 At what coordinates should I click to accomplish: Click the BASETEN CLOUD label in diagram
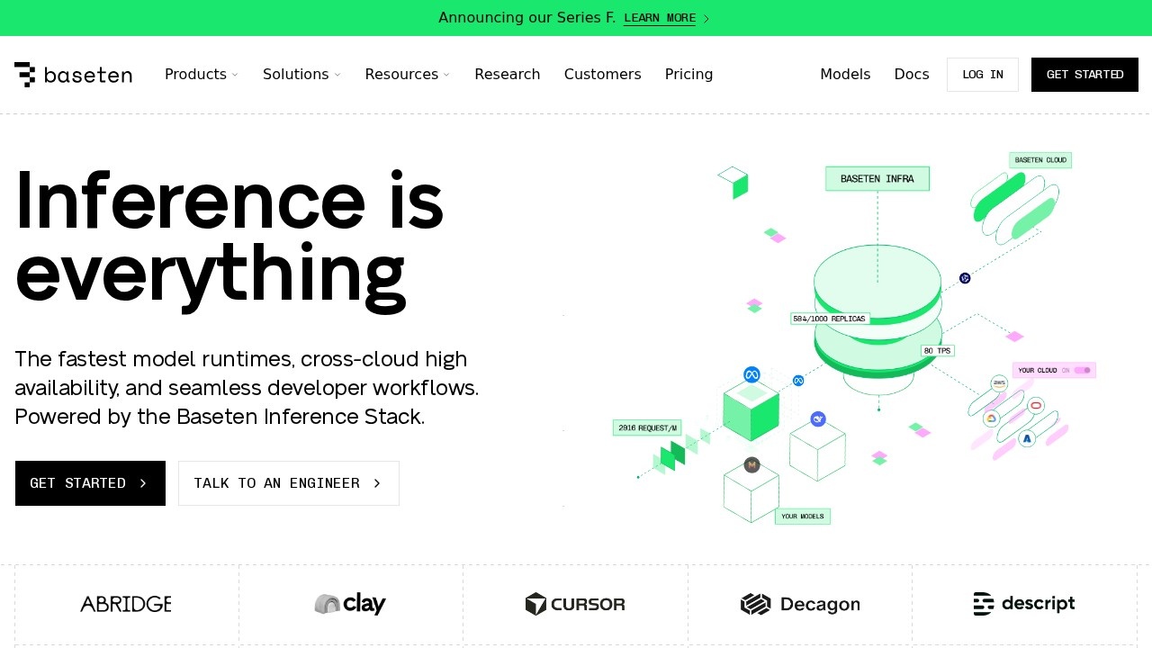point(1040,160)
